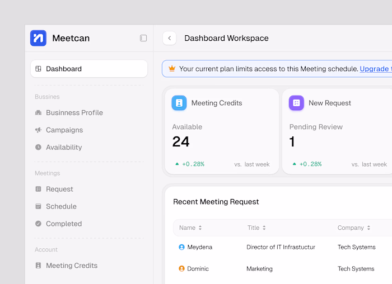Image resolution: width=392 pixels, height=284 pixels.
Task: Click the Marketing title cell
Action: pos(259,269)
